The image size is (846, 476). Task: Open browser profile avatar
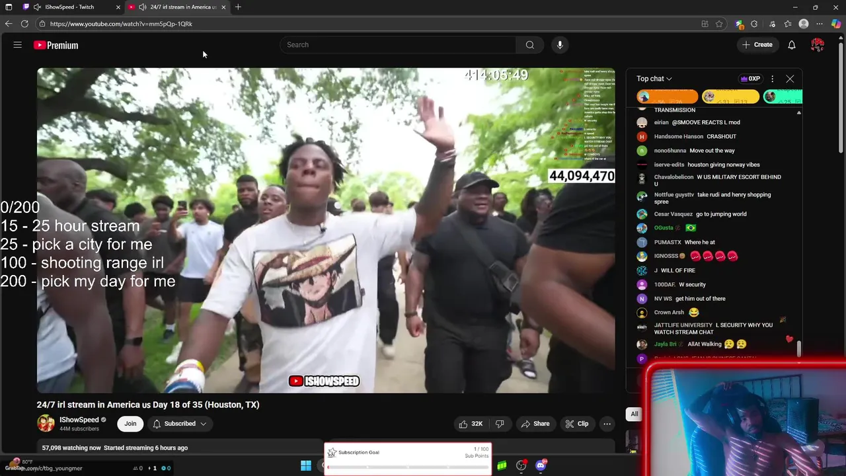[804, 24]
